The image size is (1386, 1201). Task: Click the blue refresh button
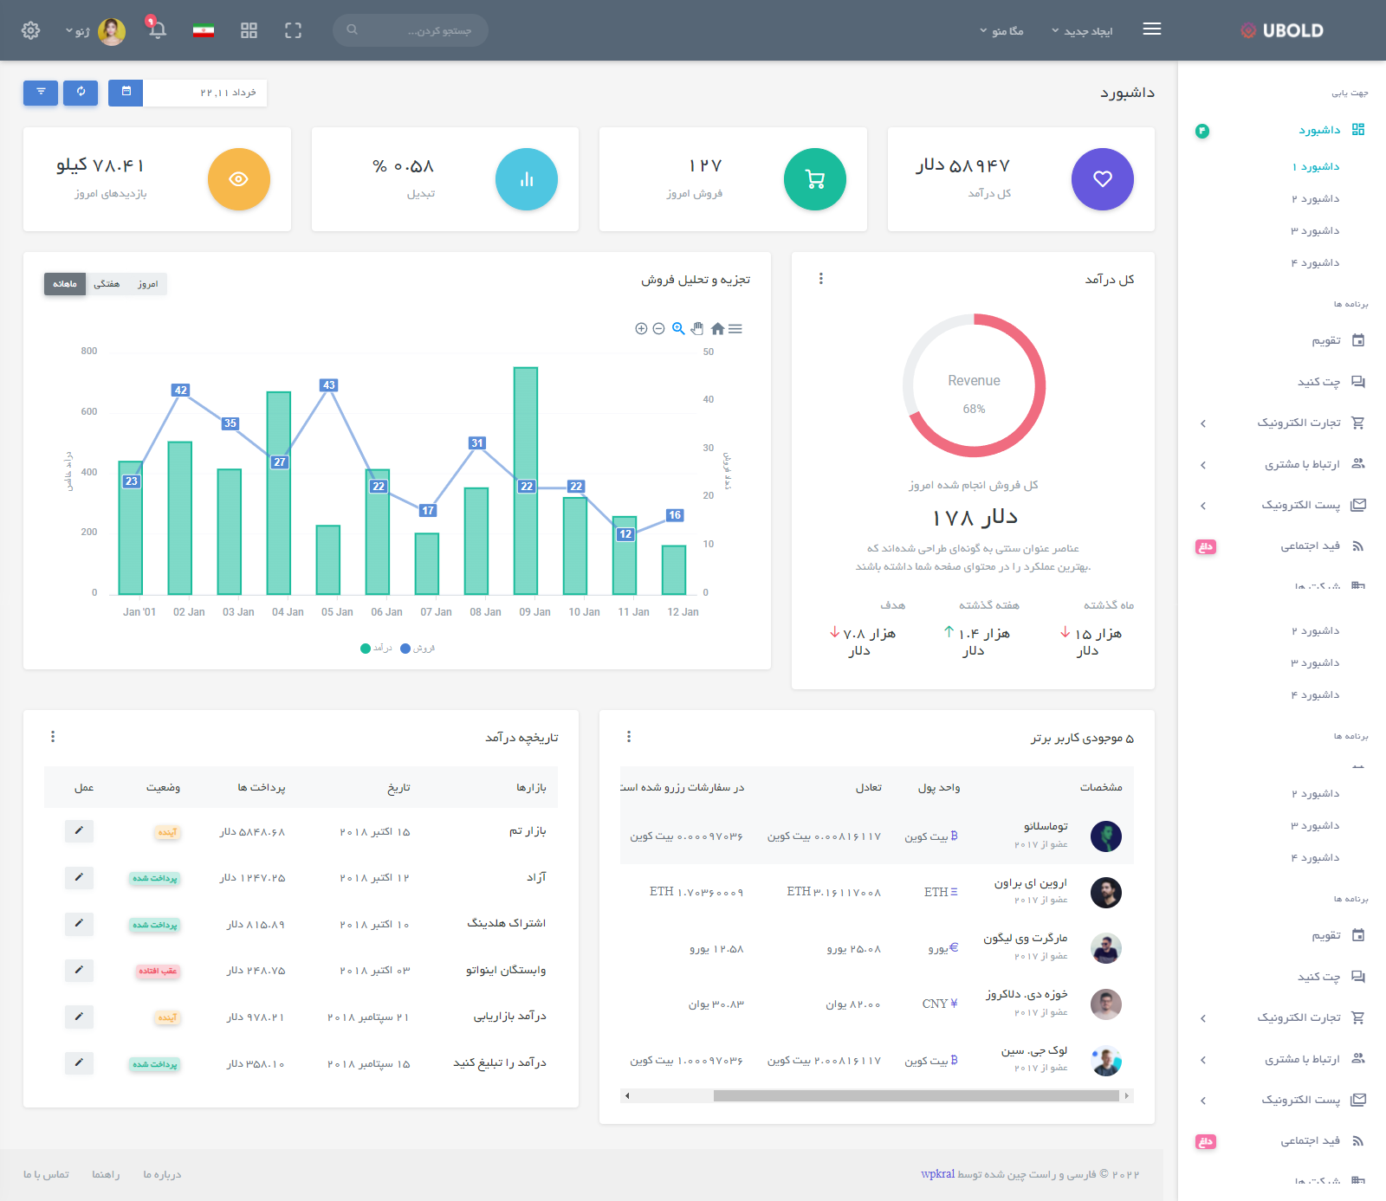[81, 92]
